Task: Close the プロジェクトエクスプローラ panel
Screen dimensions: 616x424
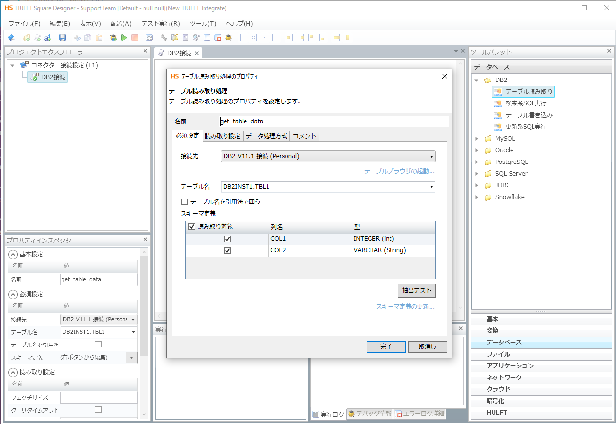Action: click(x=145, y=51)
